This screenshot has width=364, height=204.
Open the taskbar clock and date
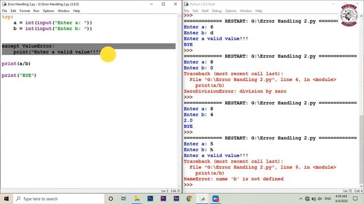(341, 199)
